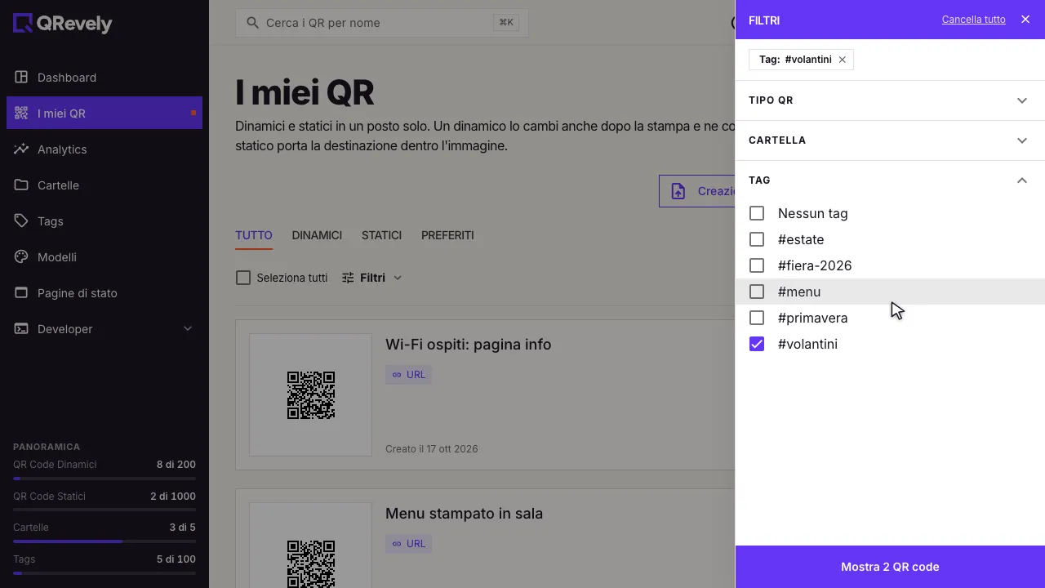Viewport: 1045px width, 588px height.
Task: Check the #estate tag checkbox
Action: click(757, 239)
